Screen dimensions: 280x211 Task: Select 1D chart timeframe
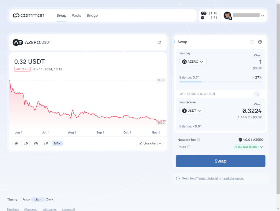pos(26,143)
